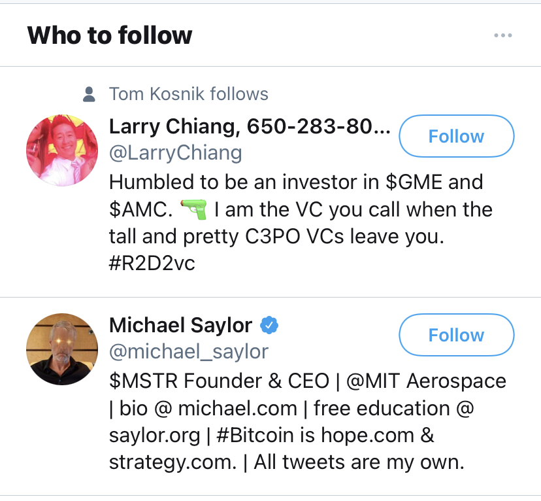
Task: Open Michael Saylor's profile avatar
Action: [61, 349]
